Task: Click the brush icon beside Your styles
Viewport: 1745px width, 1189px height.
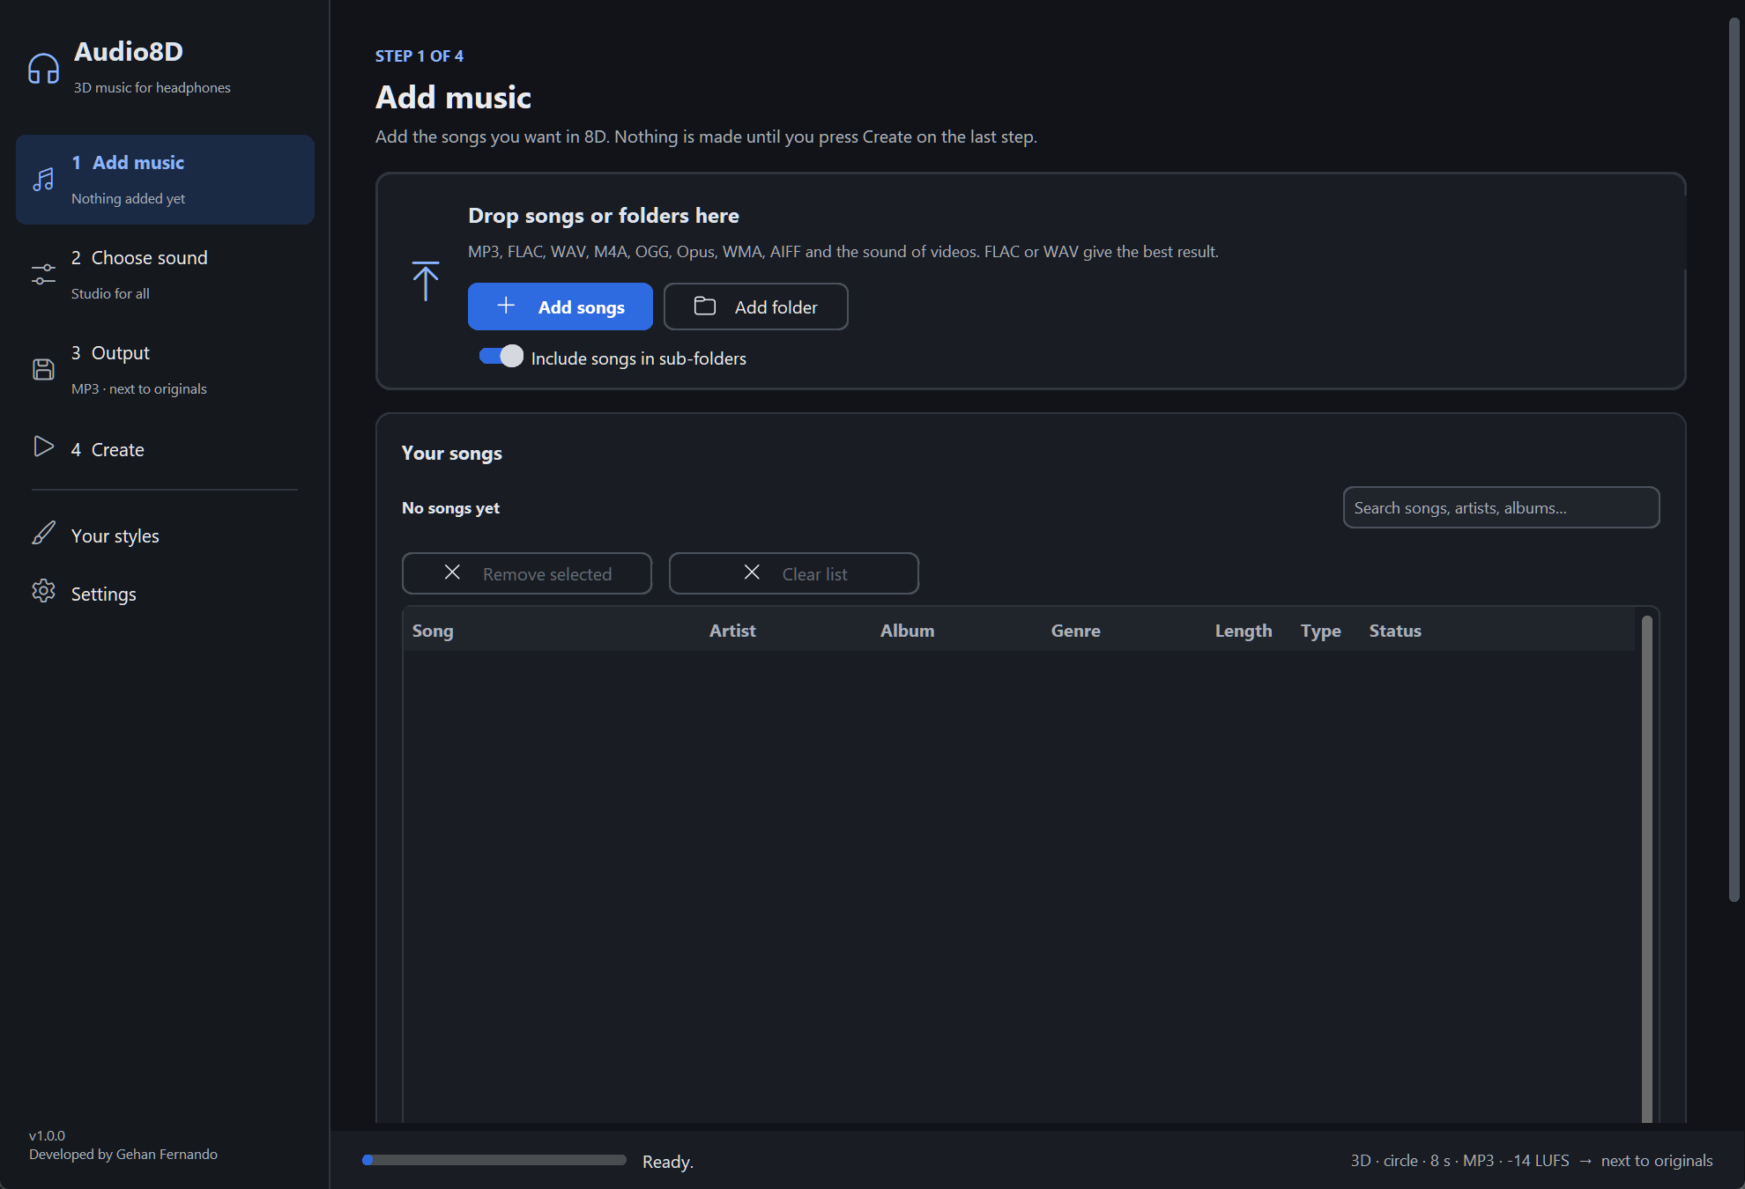Action: click(43, 533)
